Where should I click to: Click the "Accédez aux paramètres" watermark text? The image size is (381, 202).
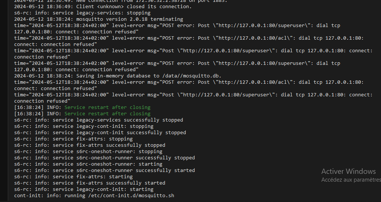pyautogui.click(x=351, y=180)
